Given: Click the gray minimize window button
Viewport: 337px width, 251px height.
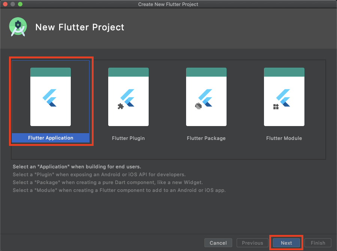Looking at the screenshot, I should click(x=13, y=4).
